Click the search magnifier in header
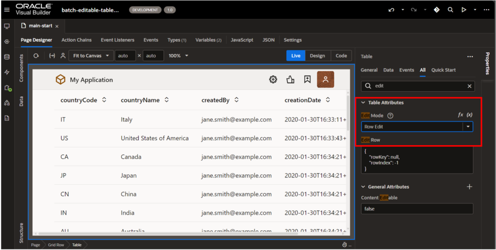Screen dimensions: 496x250 (450, 10)
